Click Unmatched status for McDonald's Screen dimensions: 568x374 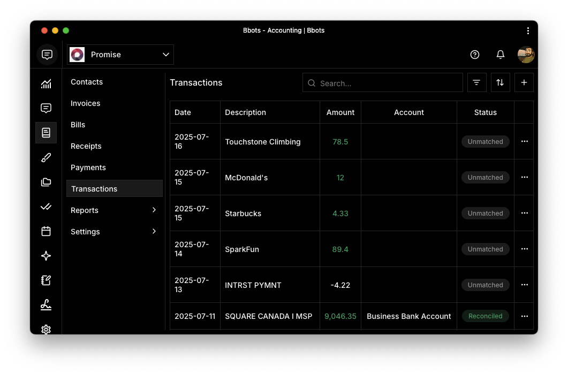(485, 178)
